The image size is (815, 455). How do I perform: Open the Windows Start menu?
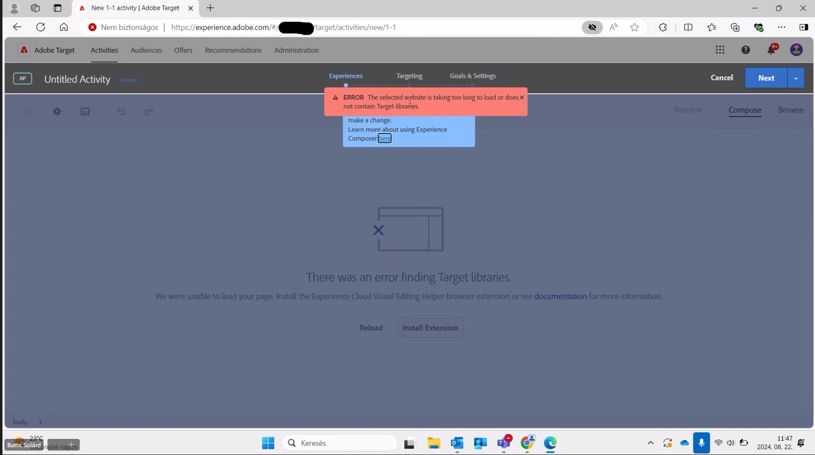click(x=268, y=443)
